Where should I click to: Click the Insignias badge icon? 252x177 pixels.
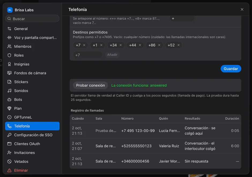click(9, 64)
